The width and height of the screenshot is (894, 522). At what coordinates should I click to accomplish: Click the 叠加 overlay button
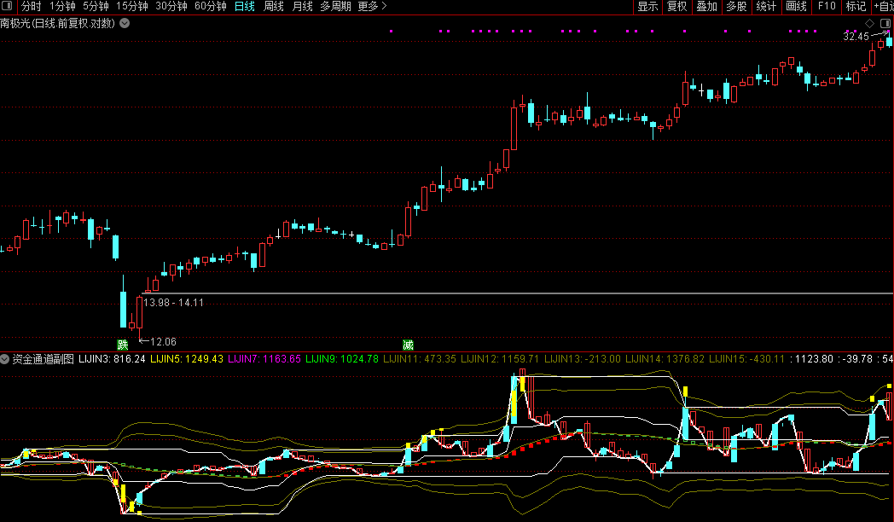706,7
